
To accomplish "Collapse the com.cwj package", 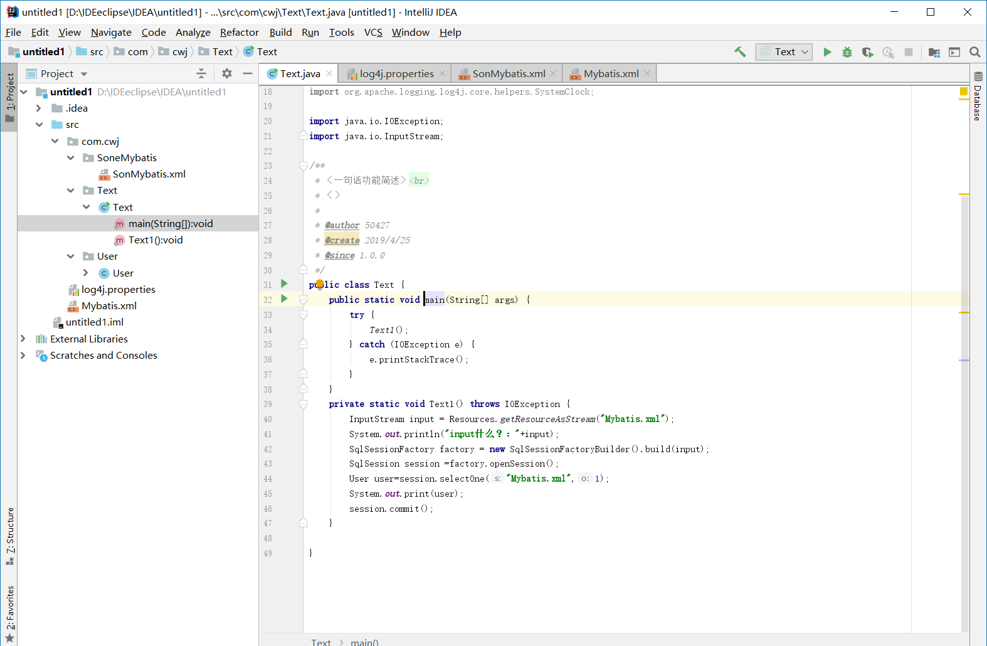I will point(55,141).
